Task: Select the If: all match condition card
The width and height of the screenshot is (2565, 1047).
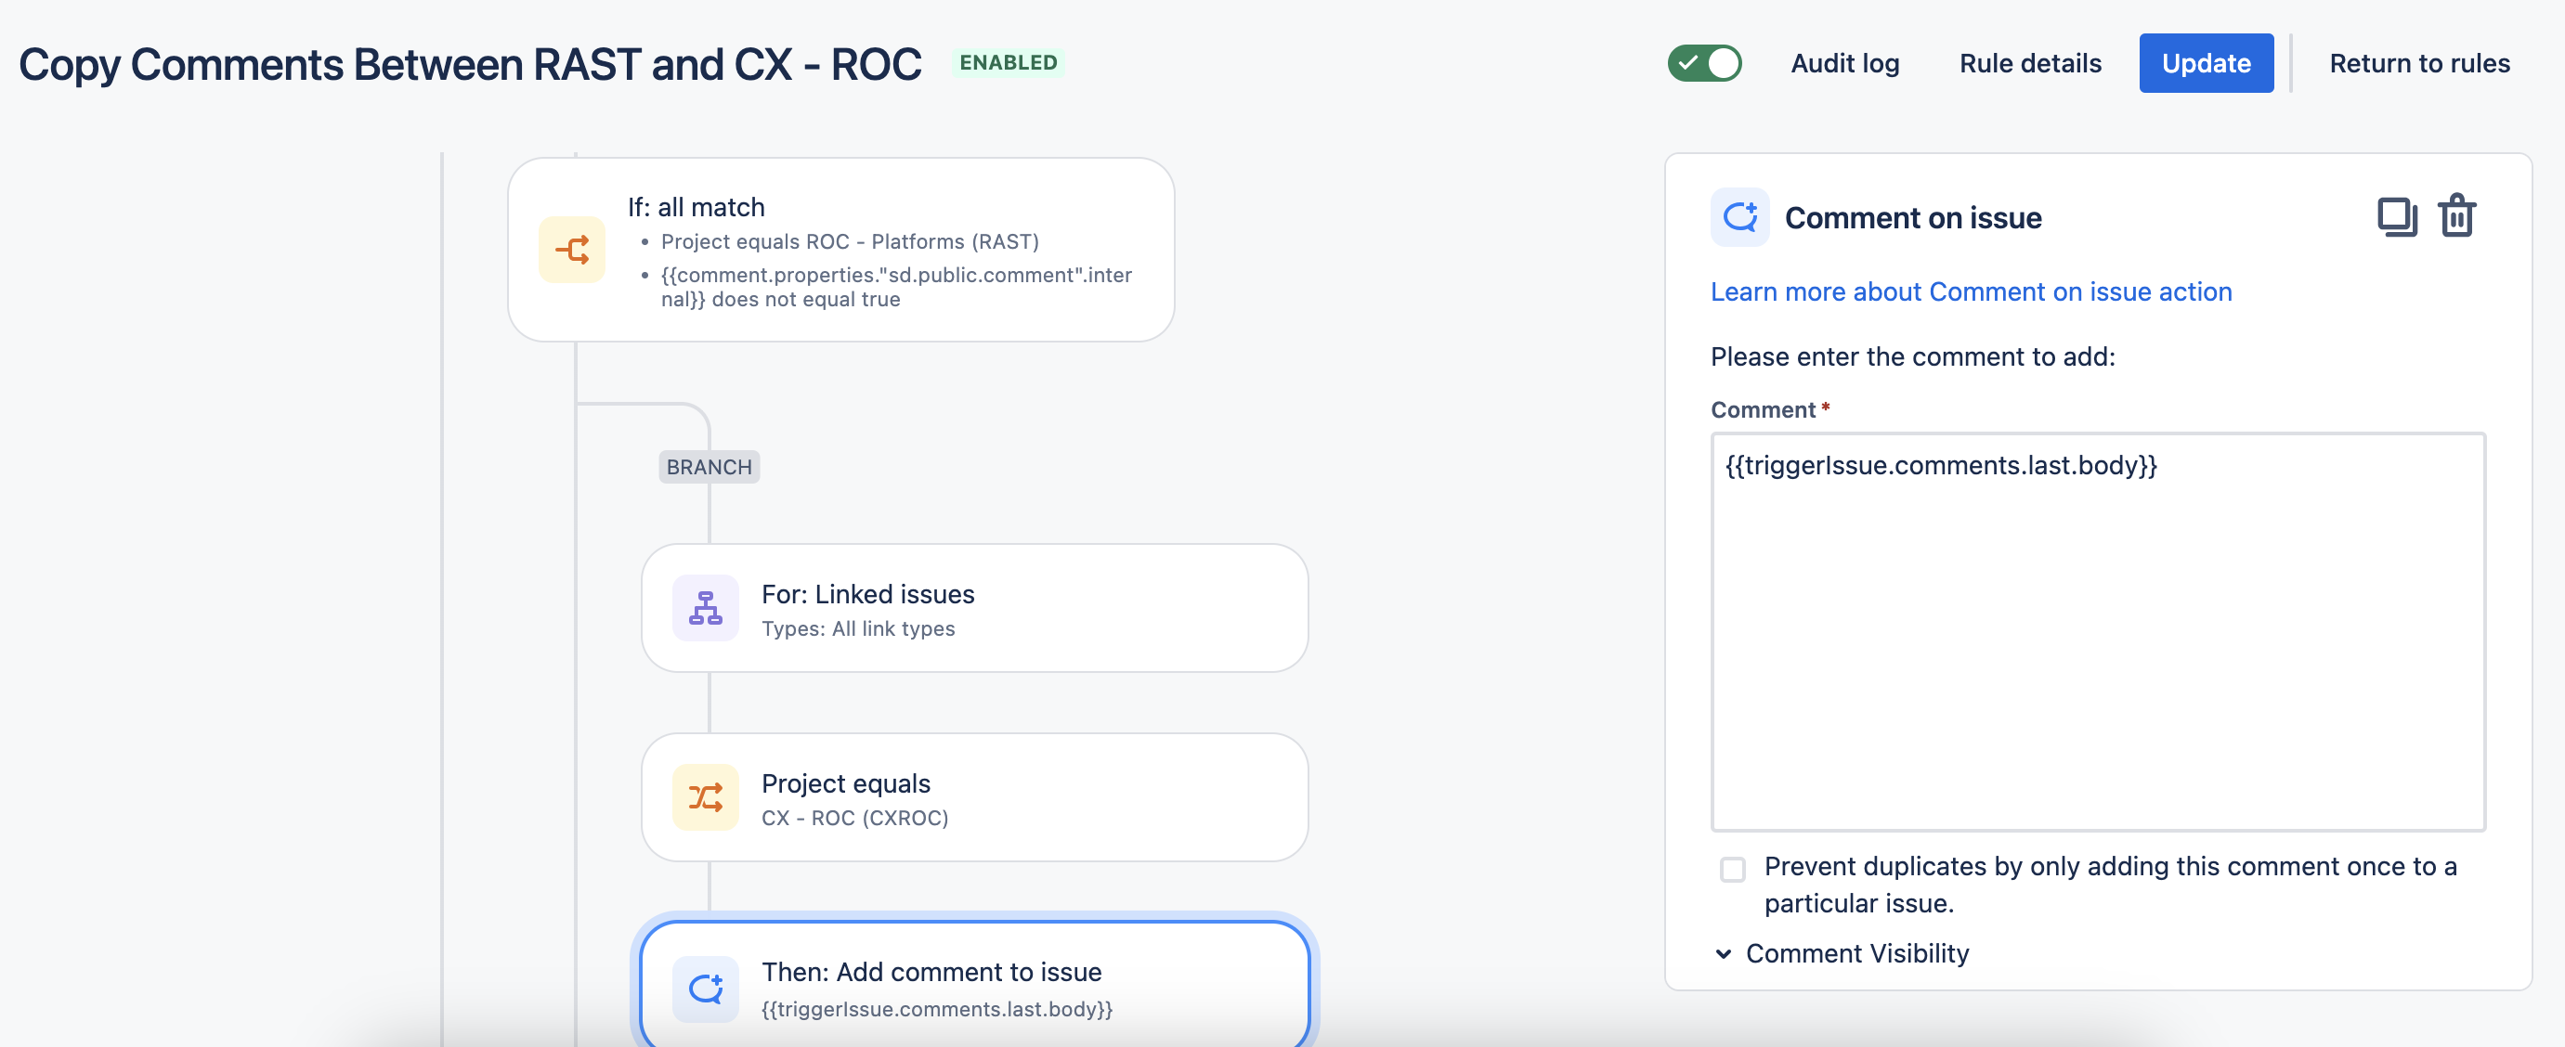Action: 840,250
